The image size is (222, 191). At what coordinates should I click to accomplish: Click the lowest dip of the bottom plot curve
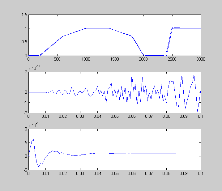tap(39, 167)
